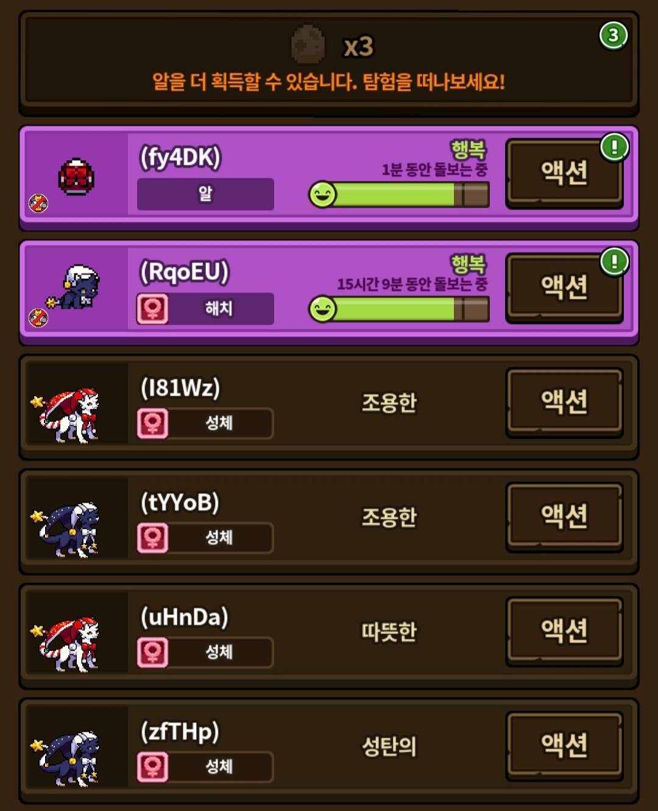Click the 알 stage label under fy4DK
This screenshot has width=658, height=811.
(x=205, y=194)
